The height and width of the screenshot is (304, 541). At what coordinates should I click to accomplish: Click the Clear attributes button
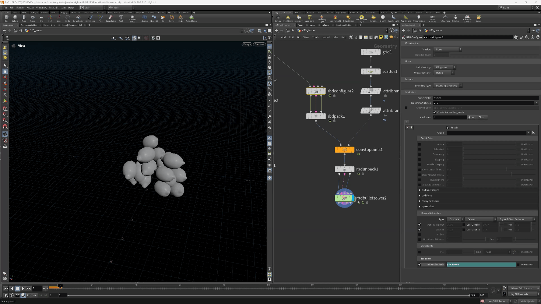tap(481, 117)
